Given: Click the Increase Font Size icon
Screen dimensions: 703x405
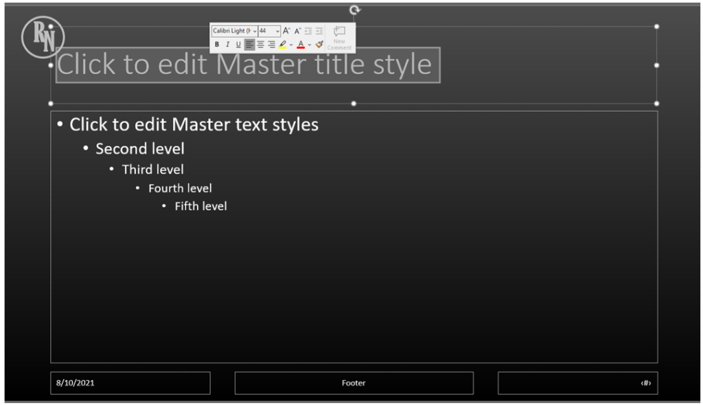Looking at the screenshot, I should click(x=286, y=31).
